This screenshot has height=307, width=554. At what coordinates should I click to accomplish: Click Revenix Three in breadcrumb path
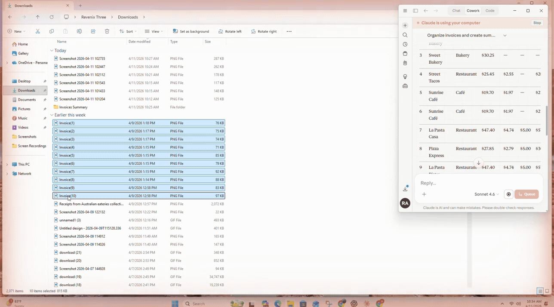(93, 17)
